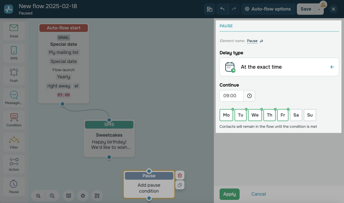Click the app logo in top-left corner
This screenshot has width=344, height=203.
pos(9,9)
